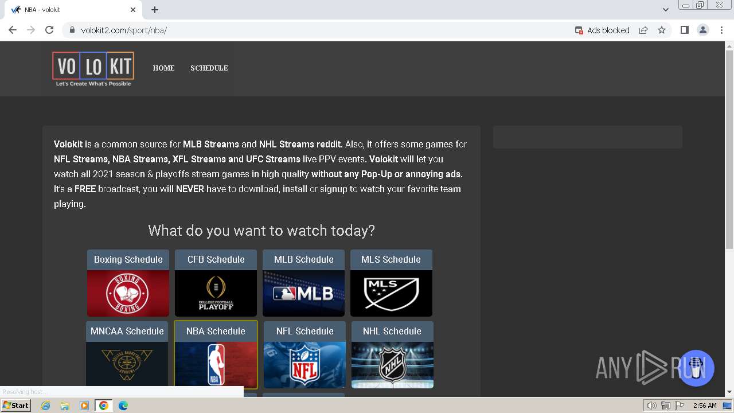View site lock information icon
This screenshot has width=734, height=413.
point(72,30)
